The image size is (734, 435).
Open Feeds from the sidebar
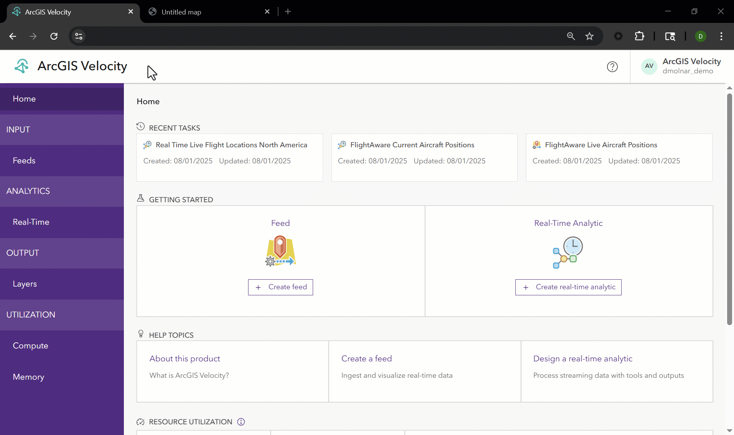click(x=24, y=160)
